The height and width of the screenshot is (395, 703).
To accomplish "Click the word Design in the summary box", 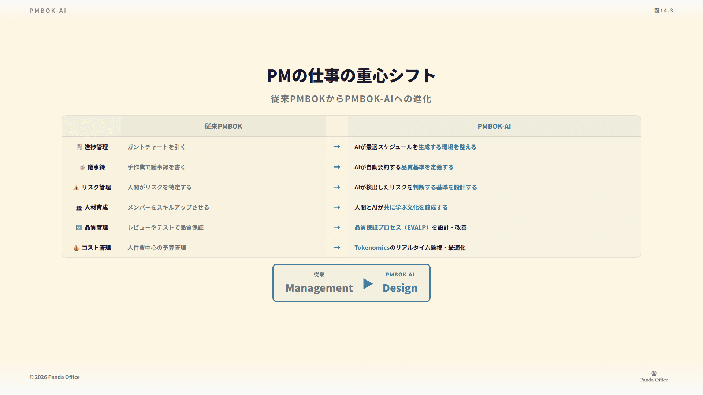I will [x=400, y=288].
